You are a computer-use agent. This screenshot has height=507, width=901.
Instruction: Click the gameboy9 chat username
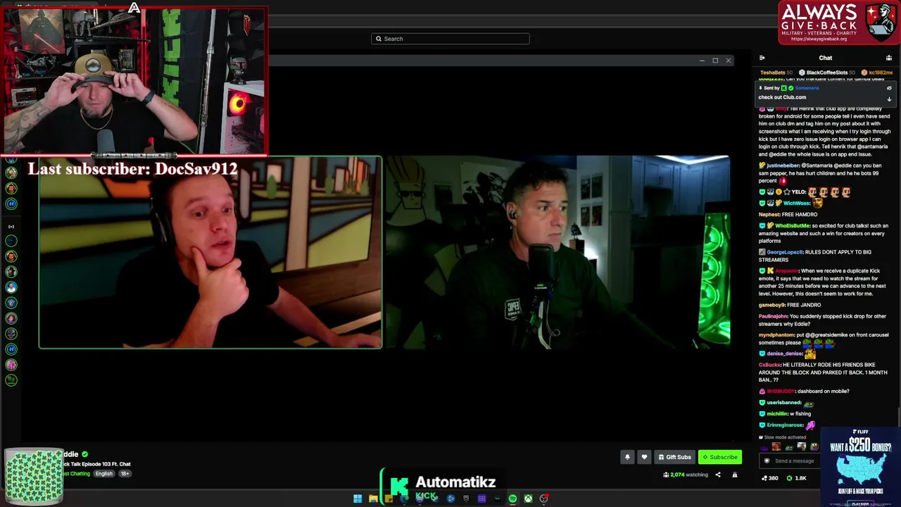click(x=771, y=305)
